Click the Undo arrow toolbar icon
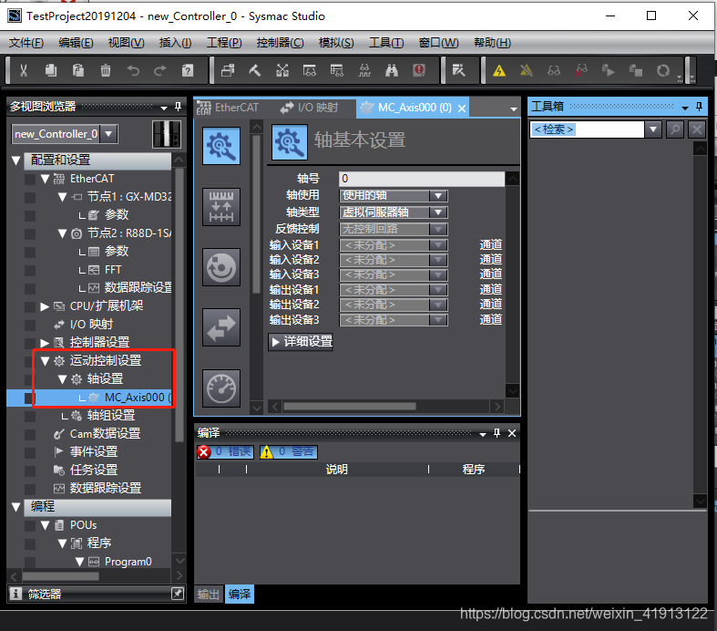 click(x=133, y=70)
